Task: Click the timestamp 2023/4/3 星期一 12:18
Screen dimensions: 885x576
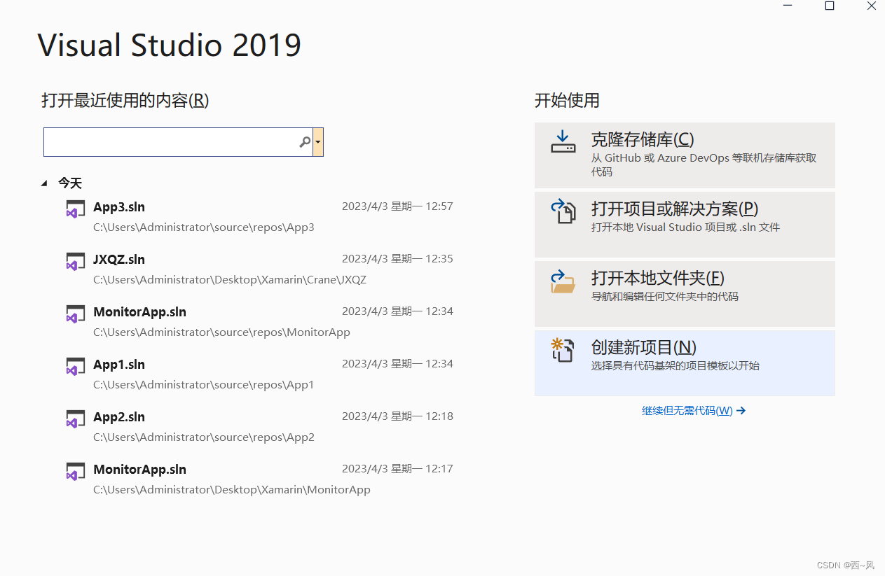Action: click(397, 416)
